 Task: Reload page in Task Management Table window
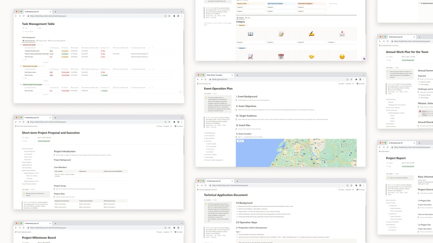click(x=23, y=16)
